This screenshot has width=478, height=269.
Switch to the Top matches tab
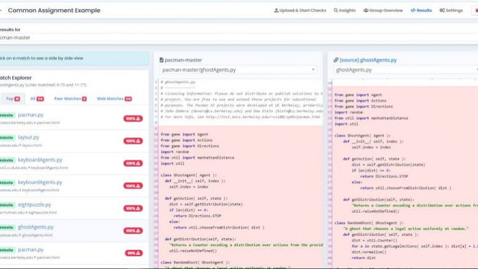(13, 99)
